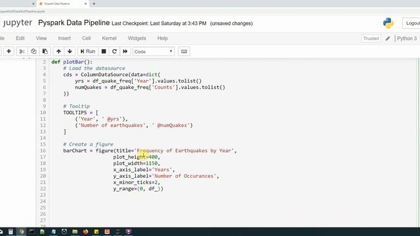Insert a new cell below with plus icon
Viewport: 420px width, 236px height.
click(9, 51)
